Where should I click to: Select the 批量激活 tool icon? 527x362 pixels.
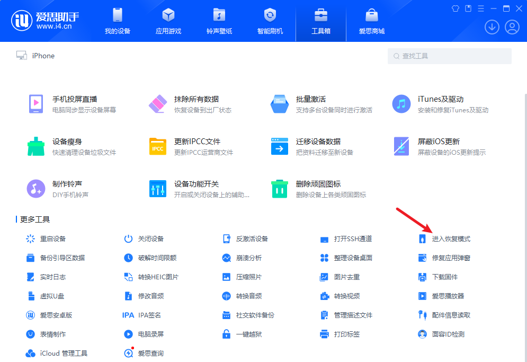click(x=279, y=104)
